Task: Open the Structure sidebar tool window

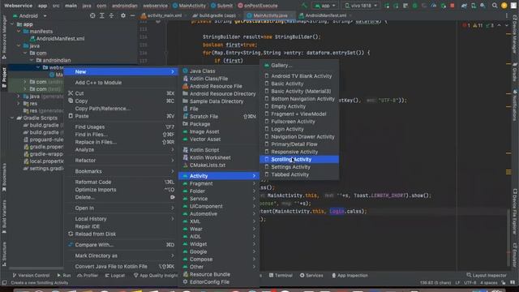Action: pyautogui.click(x=4, y=254)
